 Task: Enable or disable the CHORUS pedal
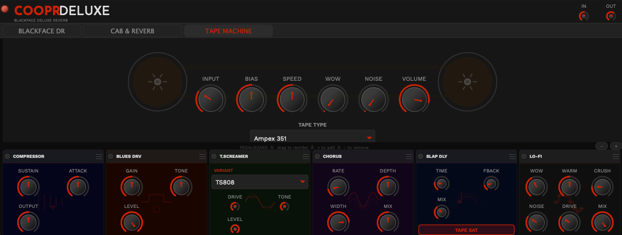(x=317, y=156)
